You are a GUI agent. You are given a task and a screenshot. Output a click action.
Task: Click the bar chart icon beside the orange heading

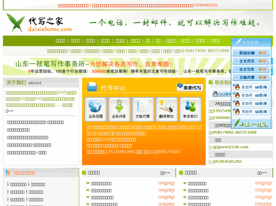click(8, 173)
